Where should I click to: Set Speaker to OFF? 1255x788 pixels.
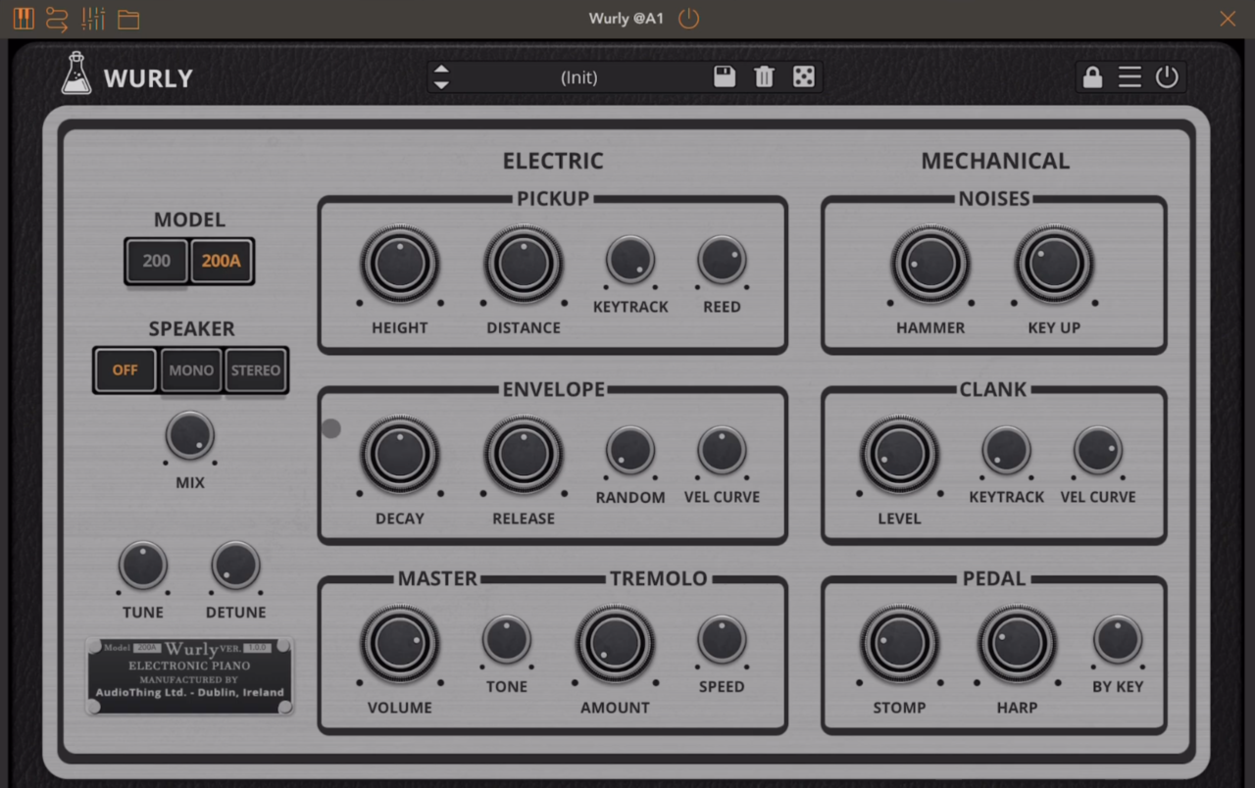125,370
